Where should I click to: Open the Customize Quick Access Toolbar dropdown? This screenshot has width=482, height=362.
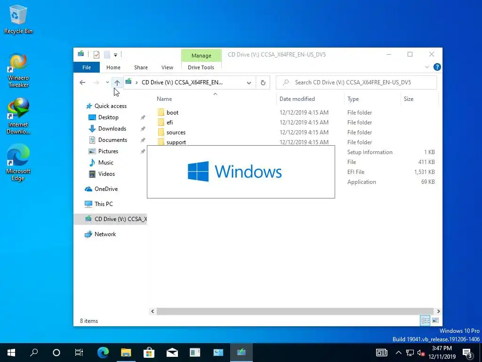[116, 55]
